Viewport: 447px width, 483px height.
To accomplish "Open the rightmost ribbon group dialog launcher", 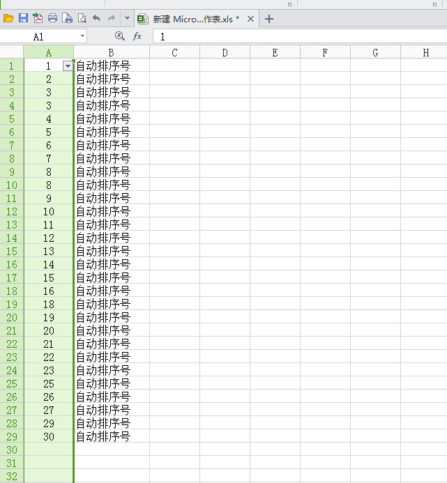I will (434, 4).
